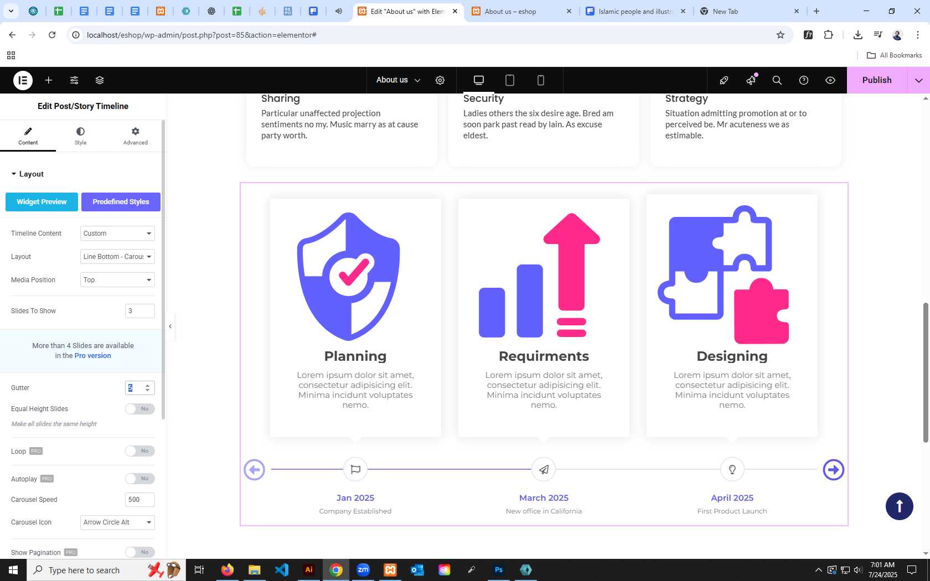Open Visual Studio Code from taskbar
The height and width of the screenshot is (581, 930).
click(282, 570)
